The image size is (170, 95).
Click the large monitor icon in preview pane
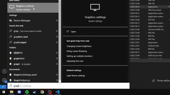point(95,7)
